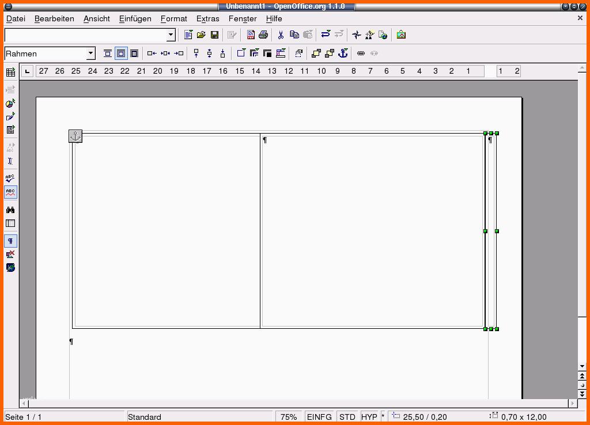
Task: Align frame left
Action: pos(152,54)
